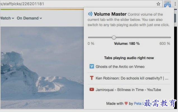This screenshot has height=112, width=178.
Task: Click the heart icon in footer
Action: 126,104
